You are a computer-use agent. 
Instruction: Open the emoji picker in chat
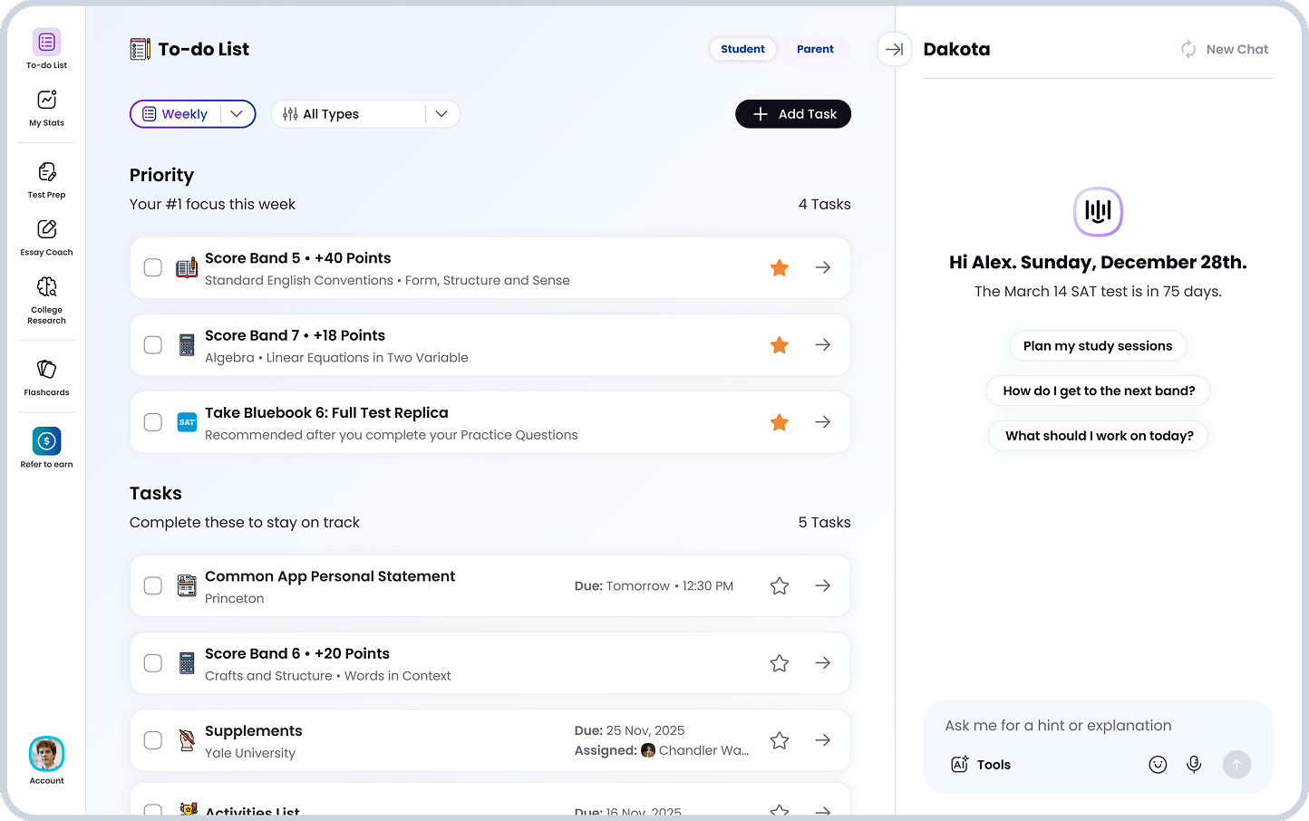click(1158, 765)
